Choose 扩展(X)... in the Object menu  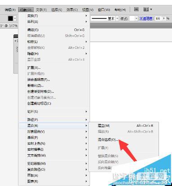[54, 68]
